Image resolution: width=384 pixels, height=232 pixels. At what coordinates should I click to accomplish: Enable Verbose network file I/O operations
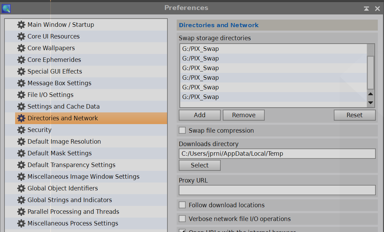(x=182, y=219)
